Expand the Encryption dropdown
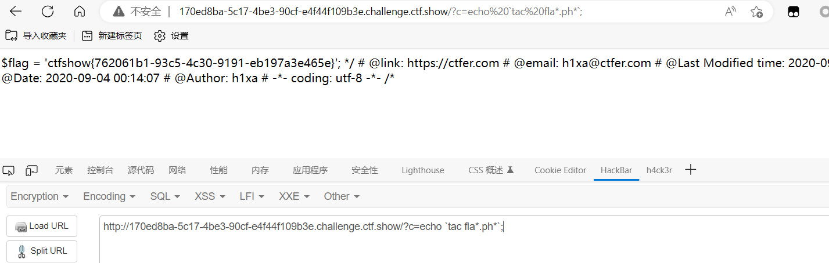Image resolution: width=829 pixels, height=263 pixels. coord(40,196)
